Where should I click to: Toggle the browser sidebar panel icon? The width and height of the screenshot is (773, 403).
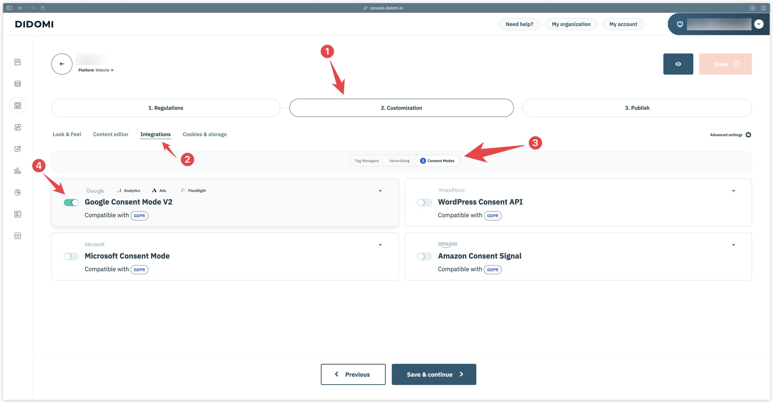pyautogui.click(x=9, y=8)
